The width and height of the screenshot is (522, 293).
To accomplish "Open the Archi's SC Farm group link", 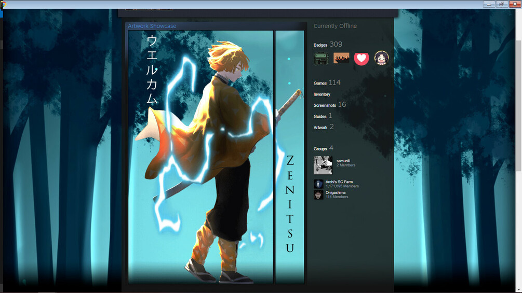I will [x=339, y=182].
